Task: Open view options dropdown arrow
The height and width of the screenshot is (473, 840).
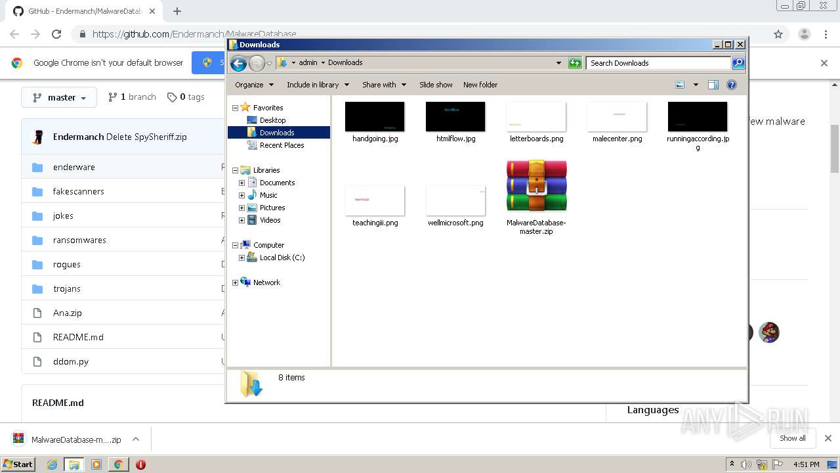Action: click(x=696, y=85)
